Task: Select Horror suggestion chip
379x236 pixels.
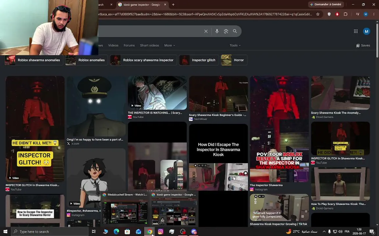Action: pos(234,60)
